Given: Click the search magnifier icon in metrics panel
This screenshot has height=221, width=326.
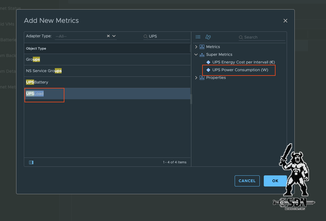Looking at the screenshot, I should [241, 37].
